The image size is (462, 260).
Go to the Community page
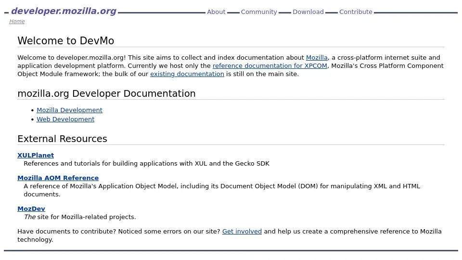click(x=259, y=12)
